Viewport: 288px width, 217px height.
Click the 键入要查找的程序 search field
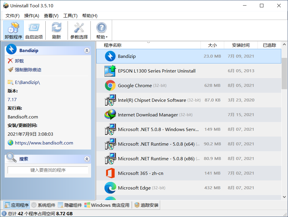tap(48, 170)
